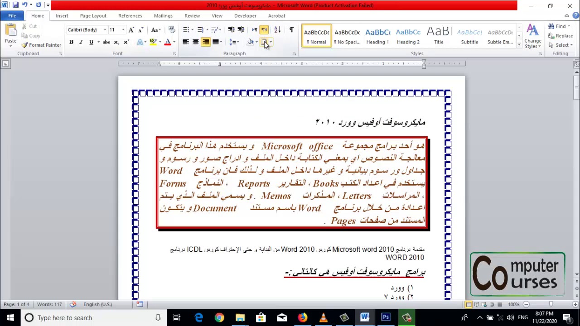
Task: Open the font size dropdown
Action: 123,30
